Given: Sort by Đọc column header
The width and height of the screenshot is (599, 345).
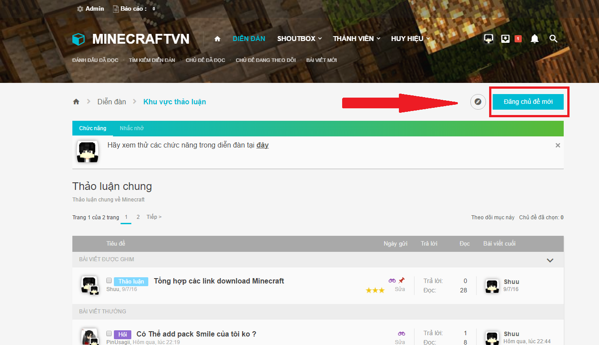Looking at the screenshot, I should pyautogui.click(x=465, y=243).
